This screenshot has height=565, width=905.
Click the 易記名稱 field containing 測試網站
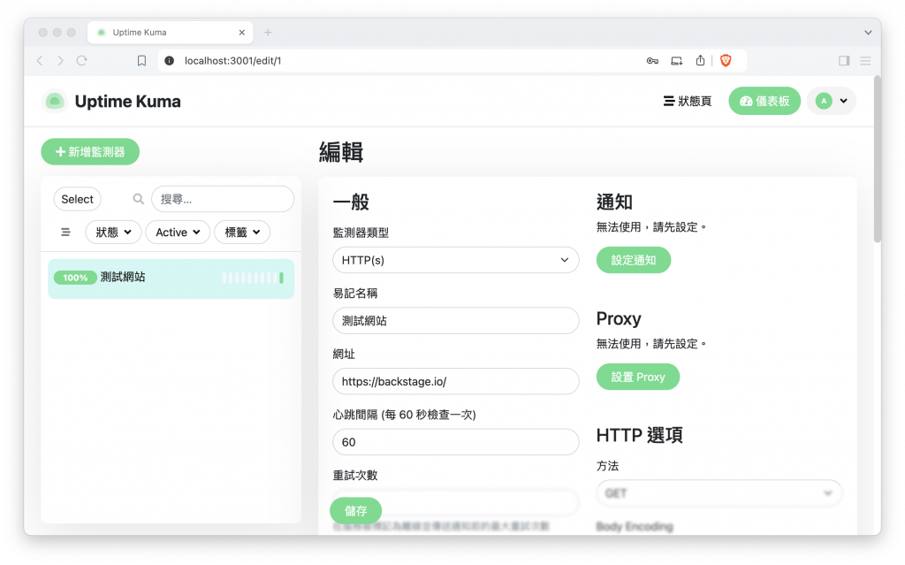click(x=455, y=321)
